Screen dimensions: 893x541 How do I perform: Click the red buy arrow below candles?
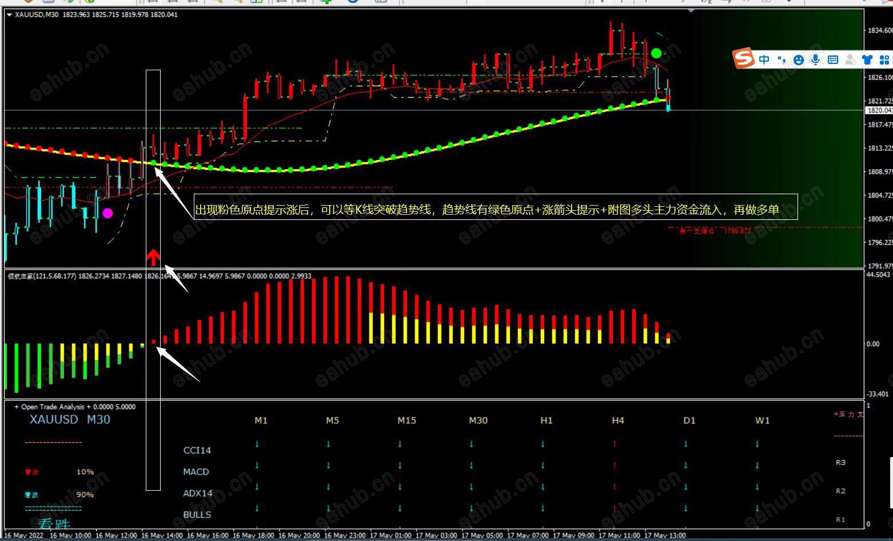(153, 258)
